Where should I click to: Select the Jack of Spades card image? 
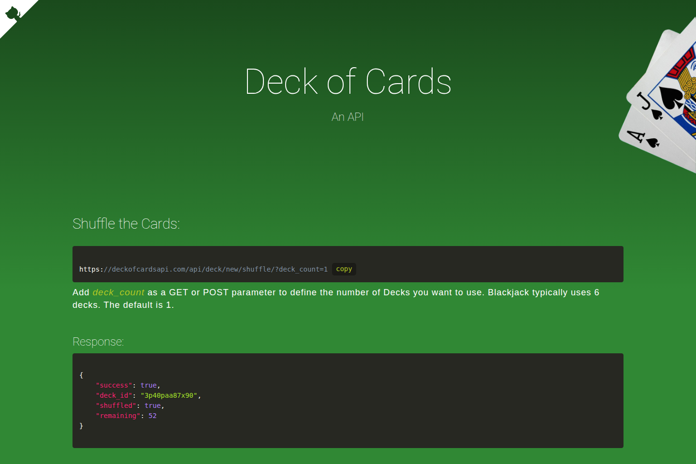pos(657,97)
